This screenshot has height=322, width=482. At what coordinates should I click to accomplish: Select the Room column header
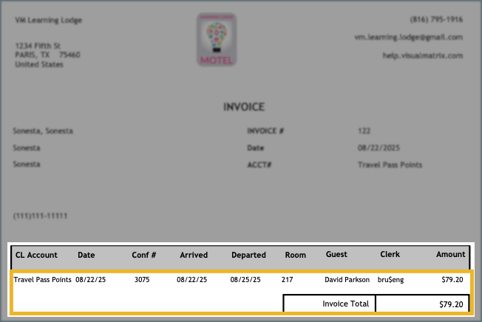click(295, 255)
